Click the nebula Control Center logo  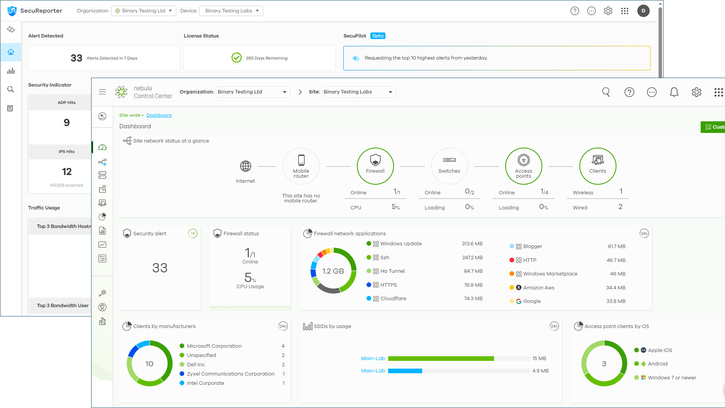144,92
